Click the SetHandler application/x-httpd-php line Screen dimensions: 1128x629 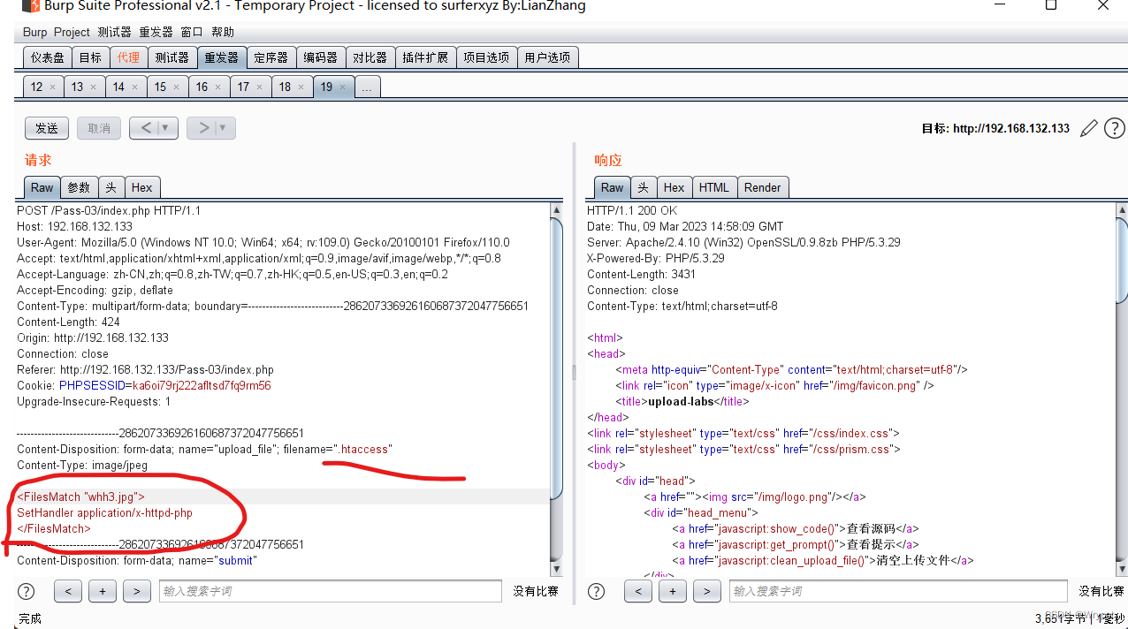pos(104,512)
